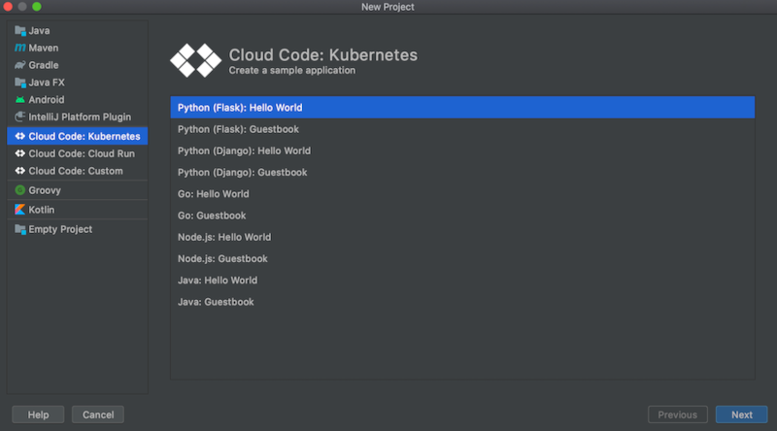Click the Groovy green circle icon
This screenshot has height=431, width=777.
pos(19,190)
